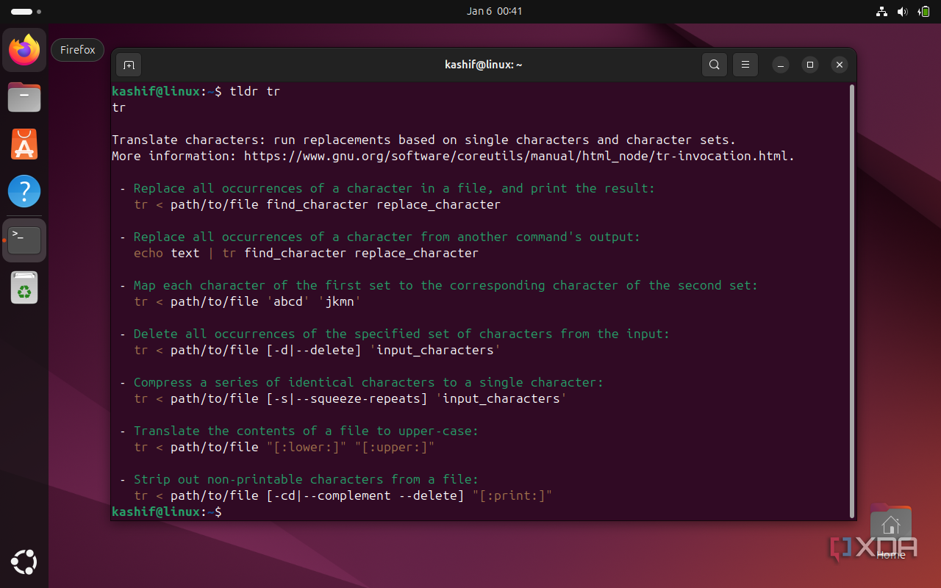This screenshot has height=588, width=941.
Task: Open the Help dock icon
Action: coord(24,191)
